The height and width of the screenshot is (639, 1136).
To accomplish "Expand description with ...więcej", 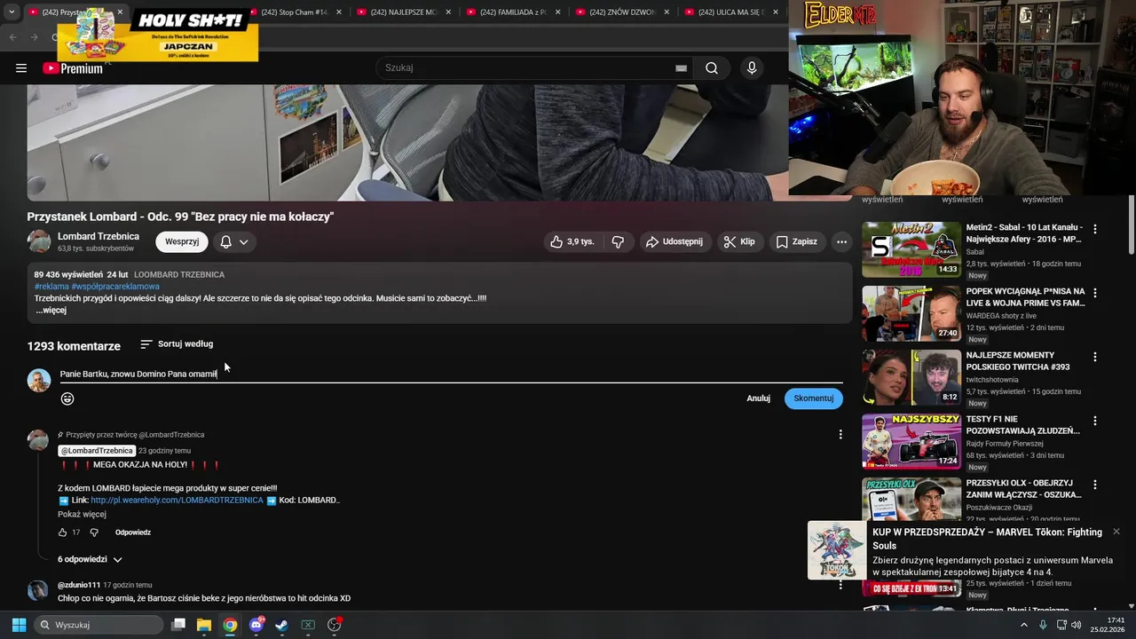I will (x=51, y=311).
